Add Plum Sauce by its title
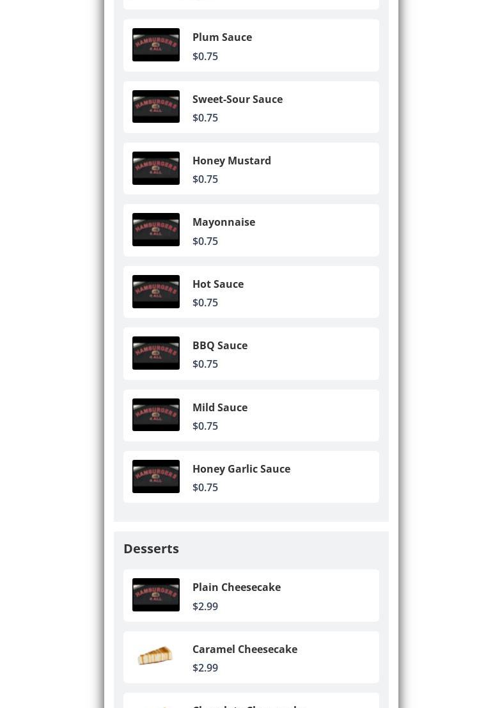Viewport: 502px width, 708px height. click(222, 37)
